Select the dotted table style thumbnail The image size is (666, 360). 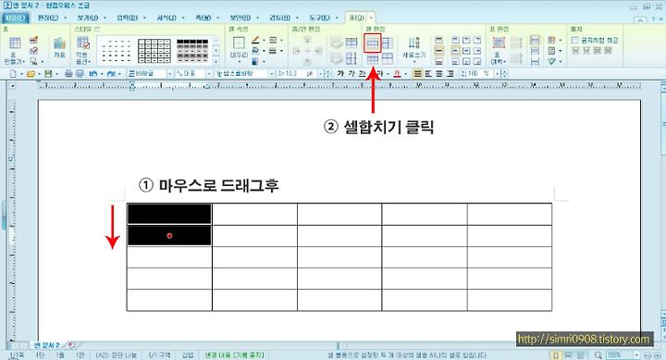pos(116,51)
